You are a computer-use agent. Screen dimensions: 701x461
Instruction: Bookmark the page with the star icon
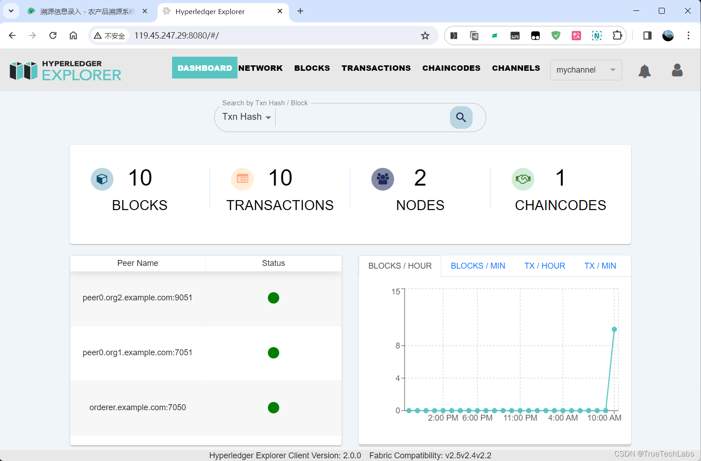coord(425,35)
